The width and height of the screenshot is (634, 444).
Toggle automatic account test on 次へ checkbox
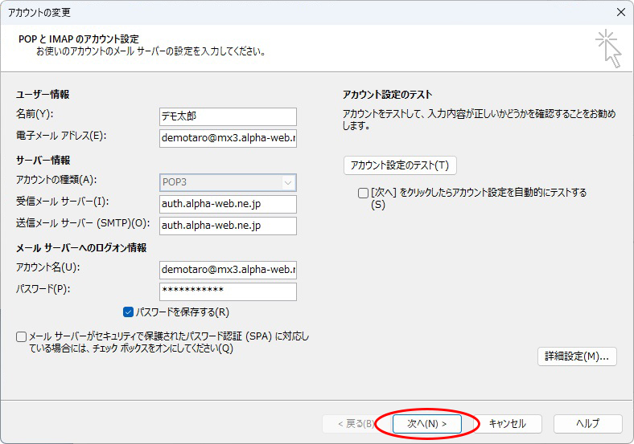(x=363, y=193)
